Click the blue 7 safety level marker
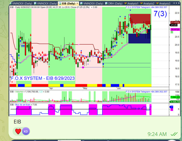 coord(171,107)
